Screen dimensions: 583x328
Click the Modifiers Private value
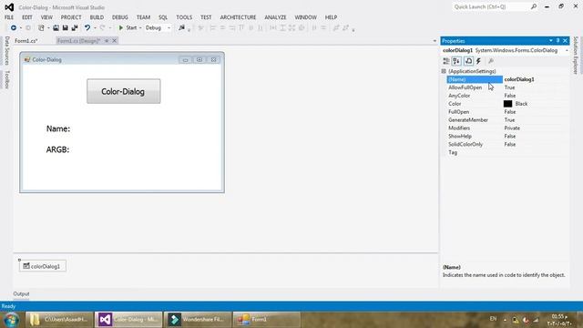click(512, 128)
